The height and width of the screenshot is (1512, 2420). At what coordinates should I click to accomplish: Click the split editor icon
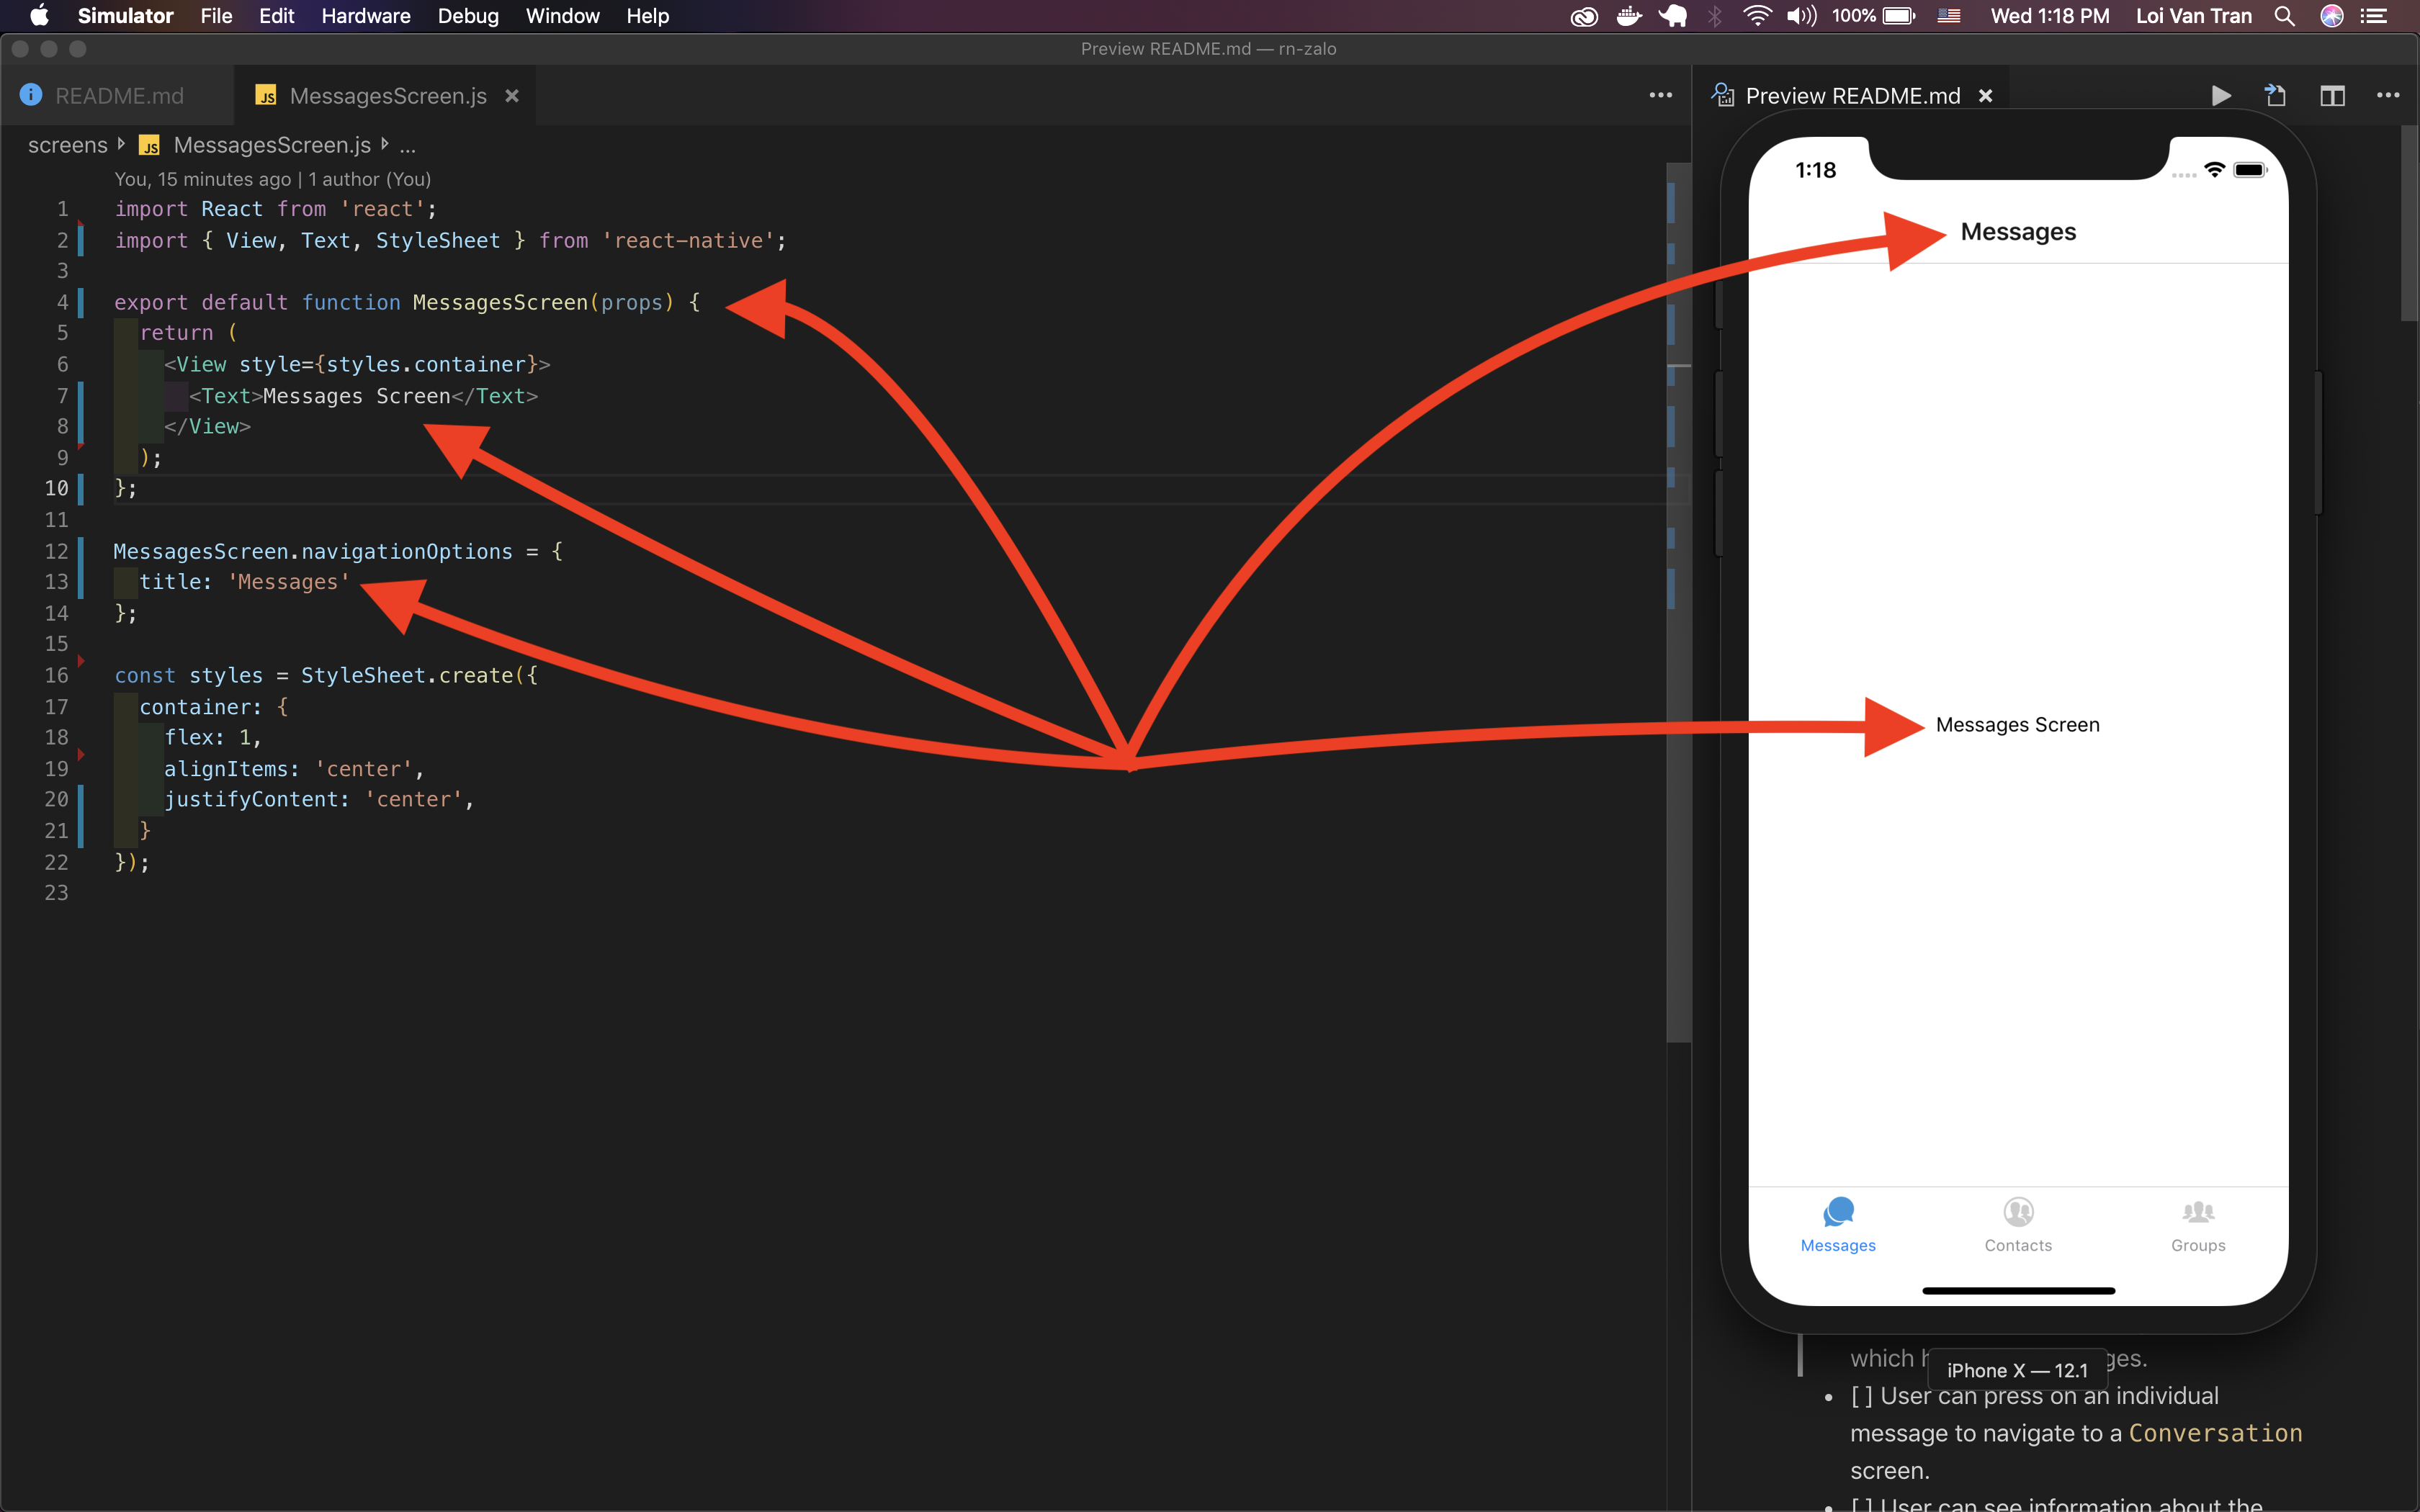click(x=2332, y=96)
